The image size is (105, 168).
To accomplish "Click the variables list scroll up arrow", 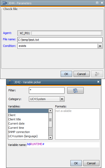I will (x=50, y=111).
